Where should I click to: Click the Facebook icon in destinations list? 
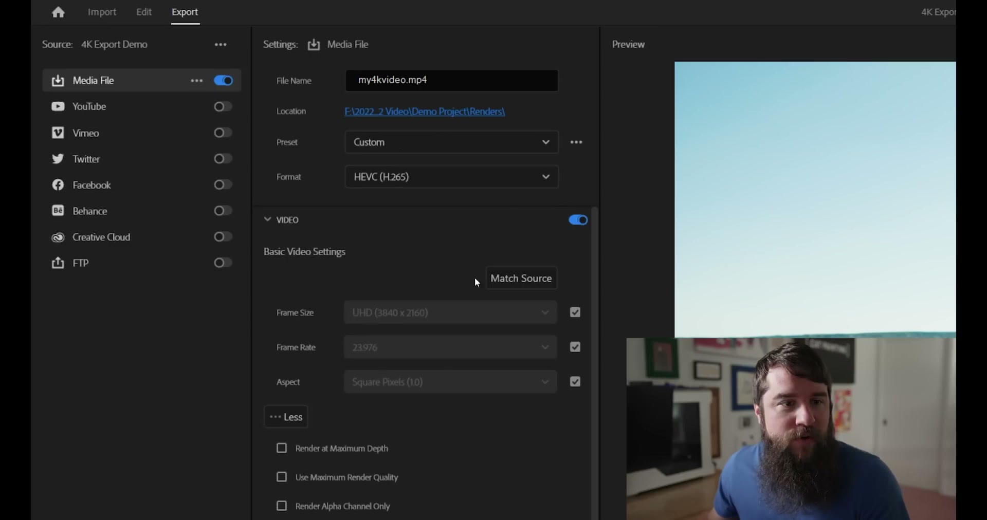point(58,185)
